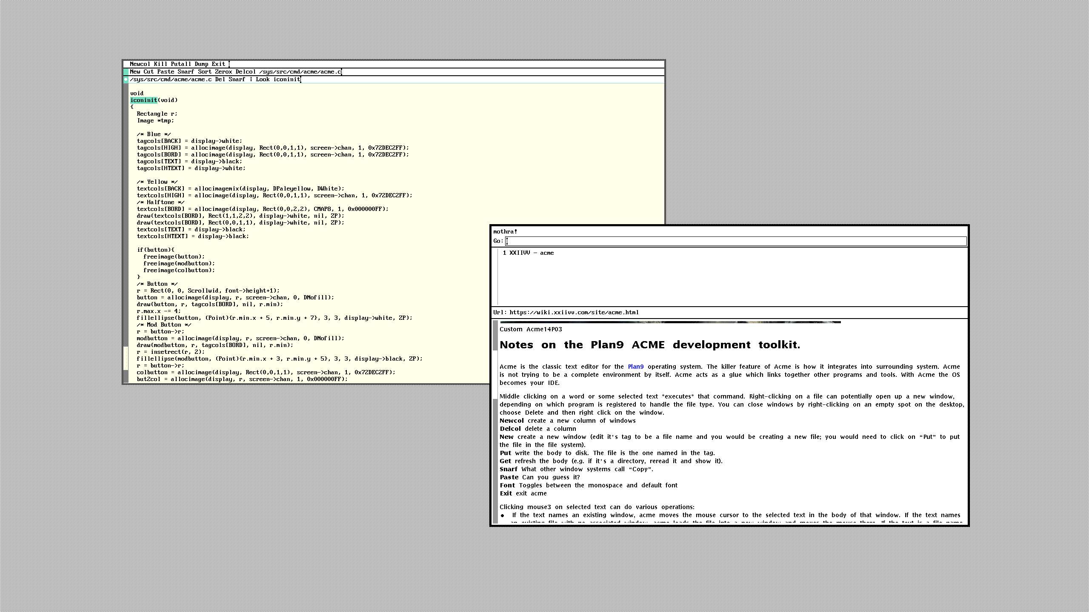Click the 'Rectangle r;' declaration line
This screenshot has height=612, width=1089.
(x=157, y=114)
